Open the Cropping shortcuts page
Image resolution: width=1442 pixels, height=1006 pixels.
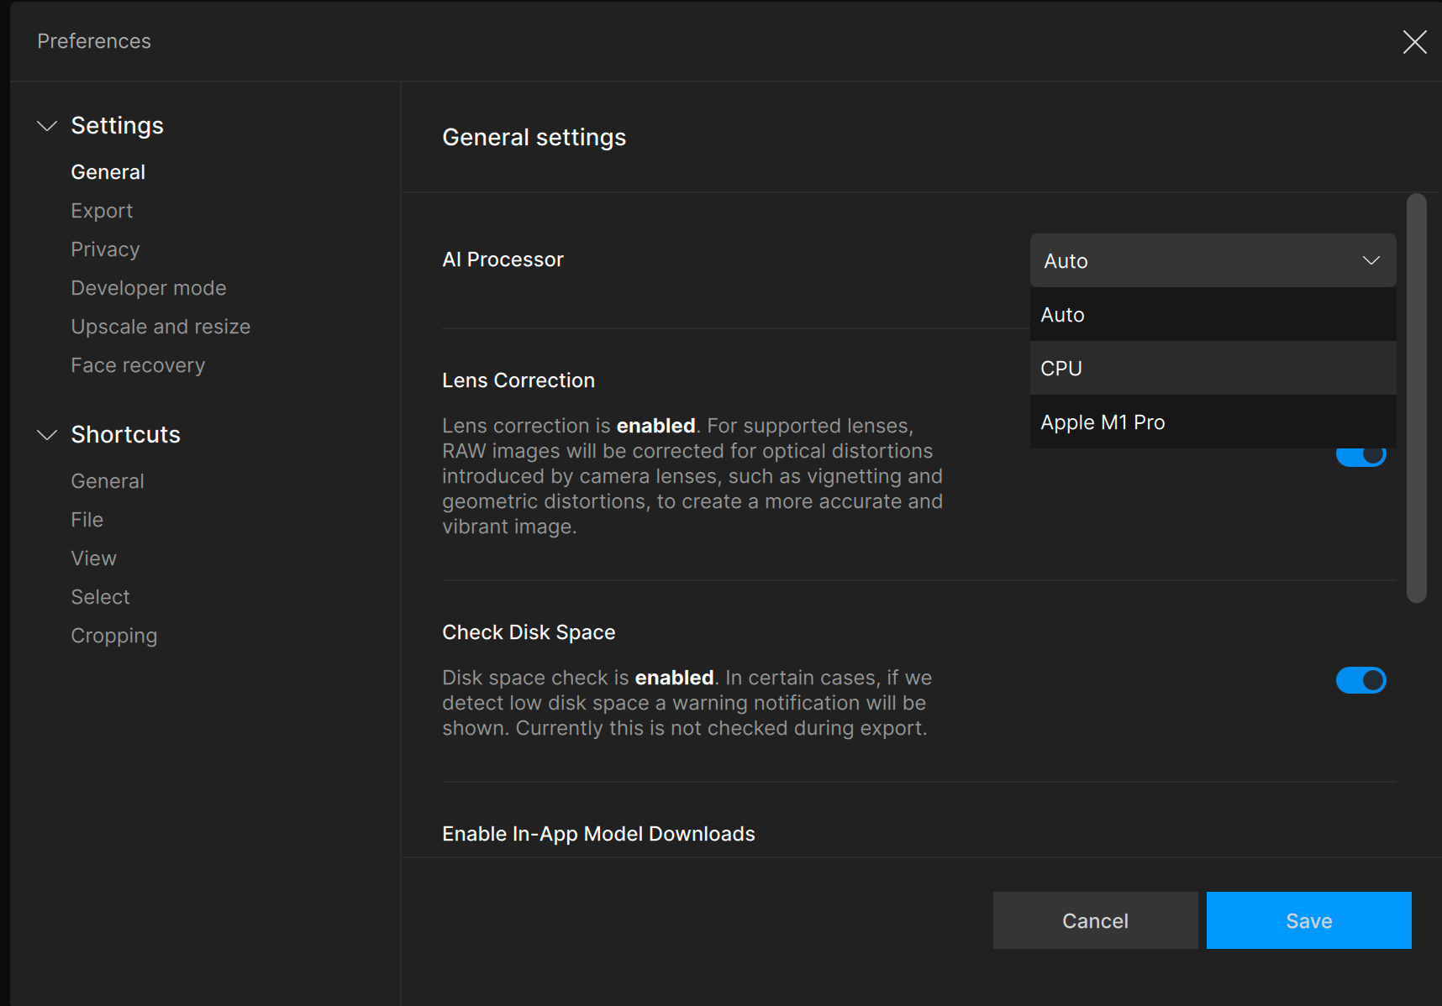[113, 636]
